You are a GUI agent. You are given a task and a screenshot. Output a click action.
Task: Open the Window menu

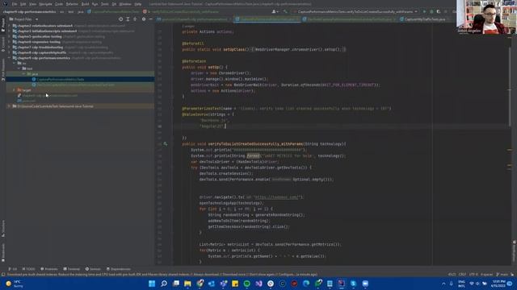(125, 4)
